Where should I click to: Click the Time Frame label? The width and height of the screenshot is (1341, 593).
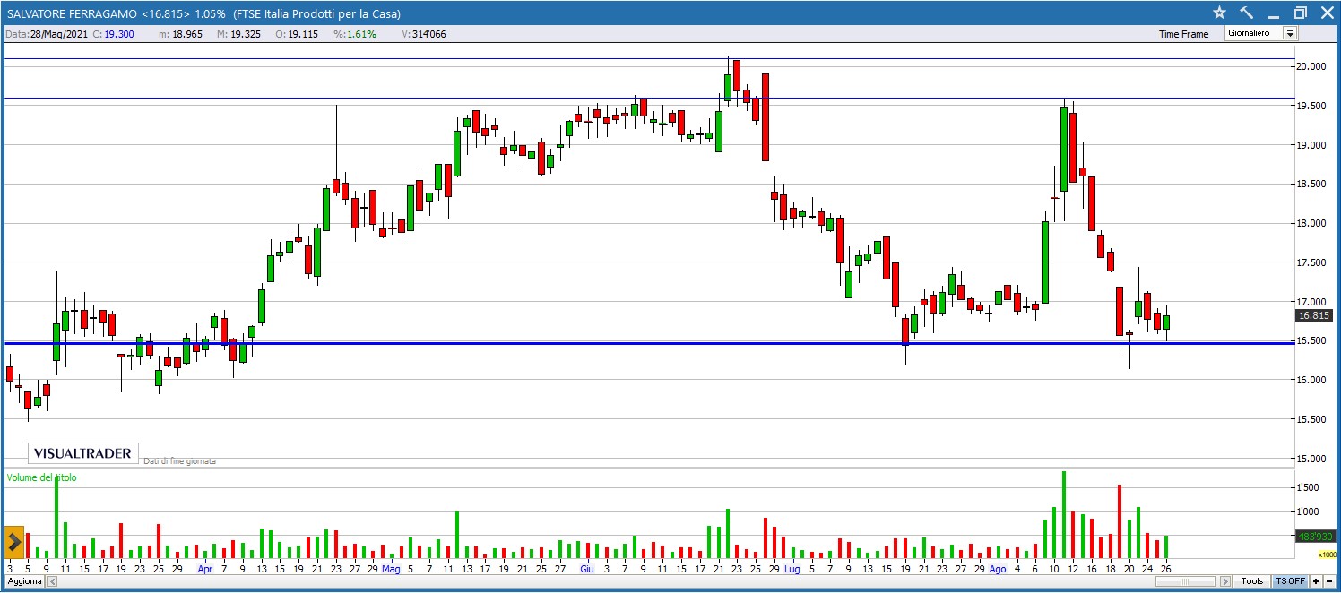(x=1183, y=34)
